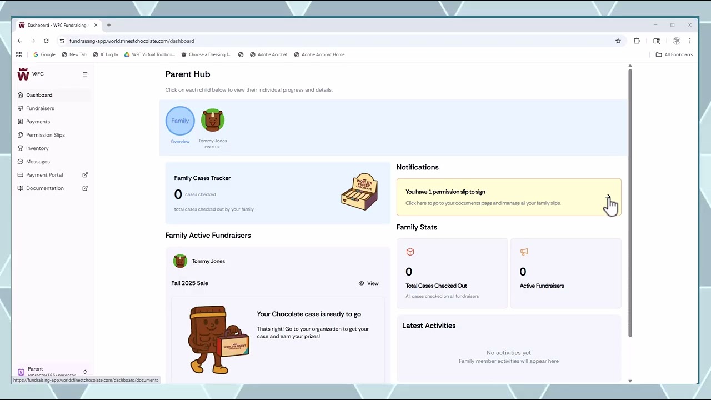711x400 pixels.
Task: Open the apps grid in the bookmarks bar
Action: coord(19,54)
